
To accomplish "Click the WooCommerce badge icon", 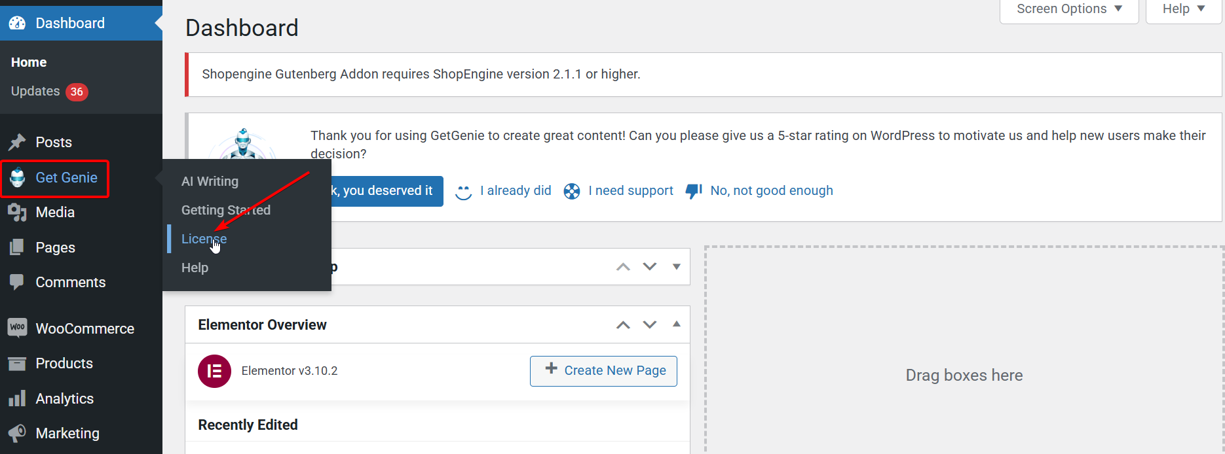I will point(18,328).
